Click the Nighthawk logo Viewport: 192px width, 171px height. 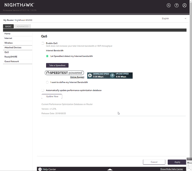tap(19, 5)
